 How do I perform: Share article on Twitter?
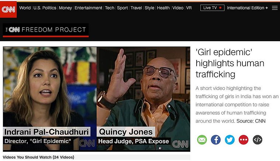point(229,140)
